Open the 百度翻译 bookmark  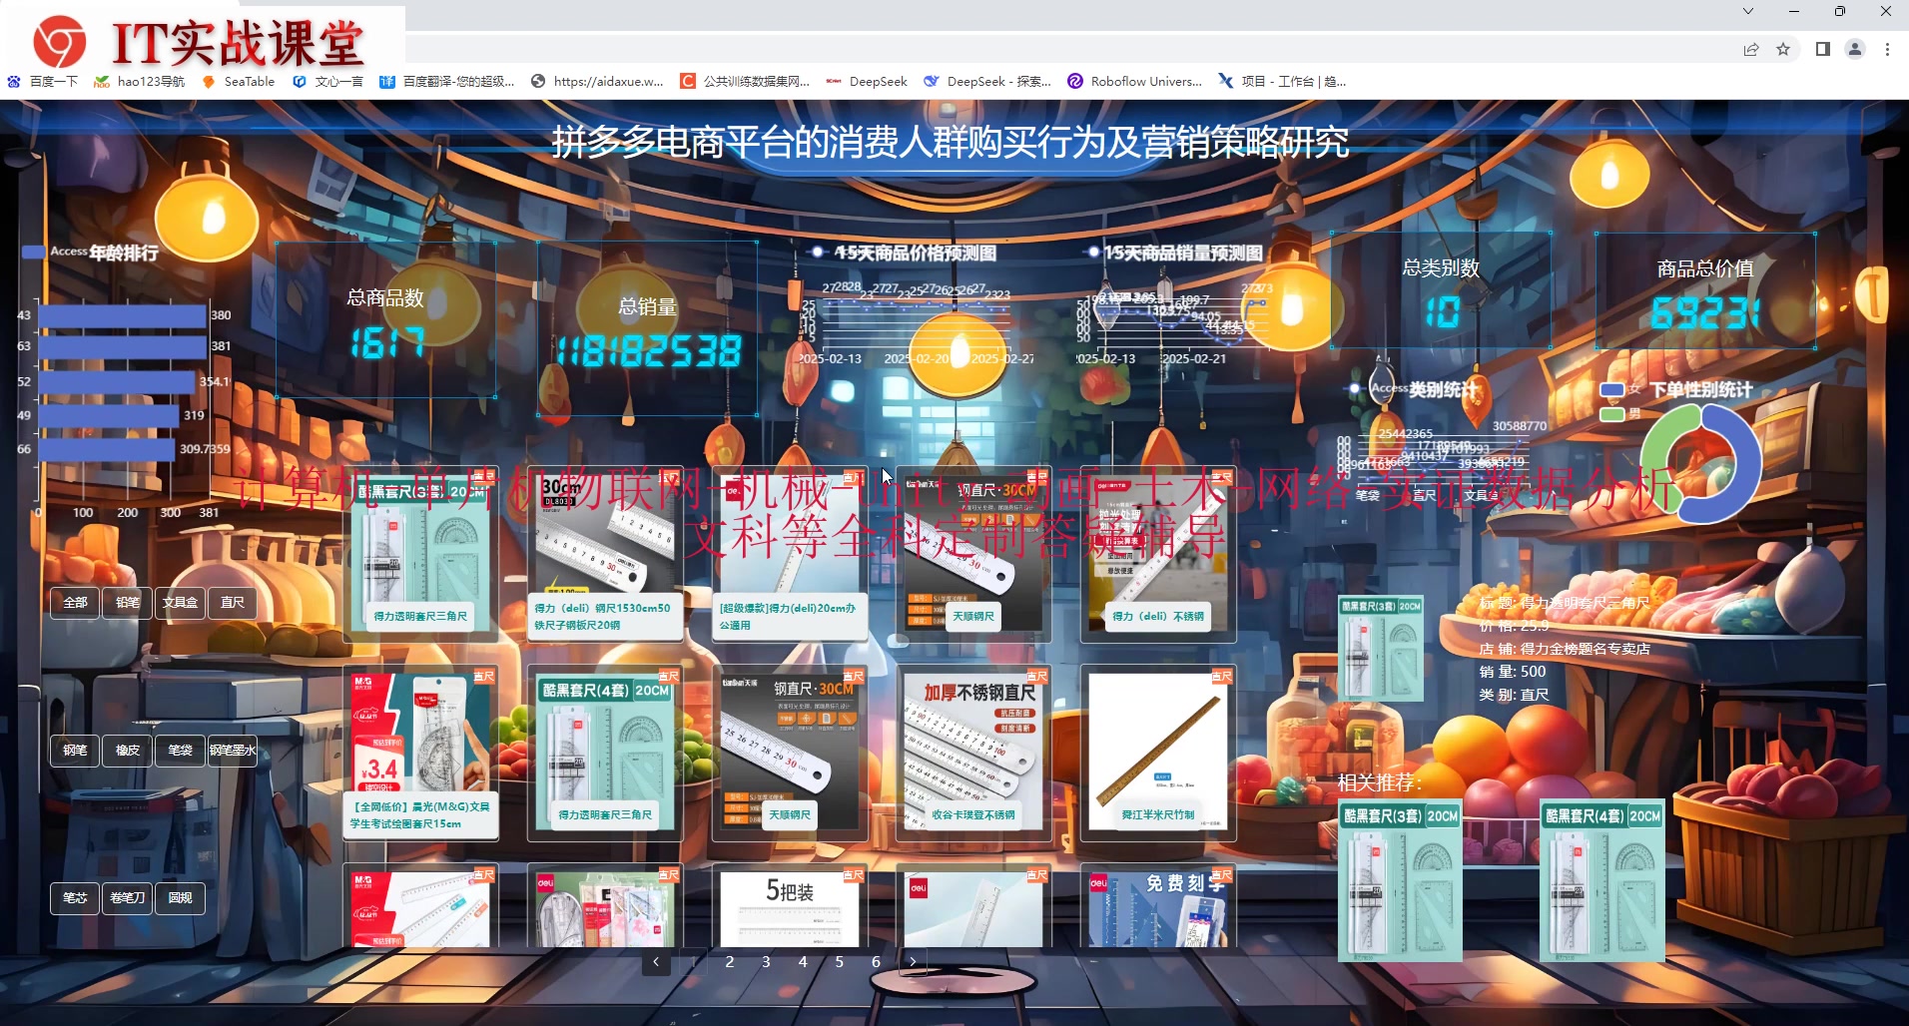click(x=447, y=82)
